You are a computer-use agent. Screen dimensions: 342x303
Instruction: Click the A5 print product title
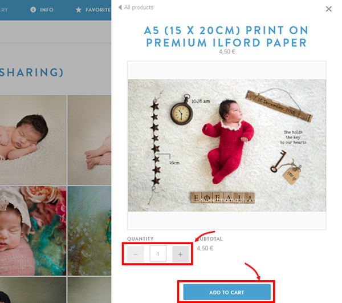[x=227, y=37]
